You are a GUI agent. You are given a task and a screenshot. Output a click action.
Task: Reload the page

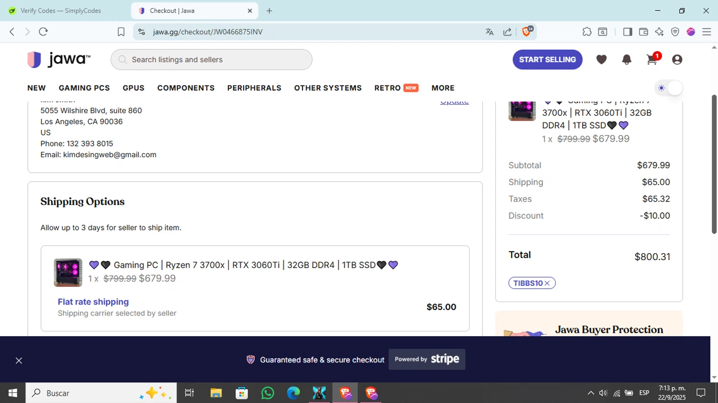tap(44, 32)
